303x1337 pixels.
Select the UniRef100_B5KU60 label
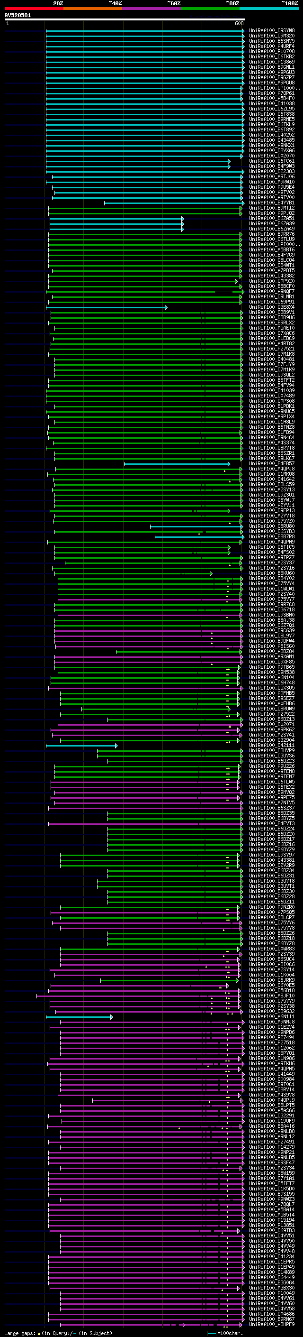[272, 573]
